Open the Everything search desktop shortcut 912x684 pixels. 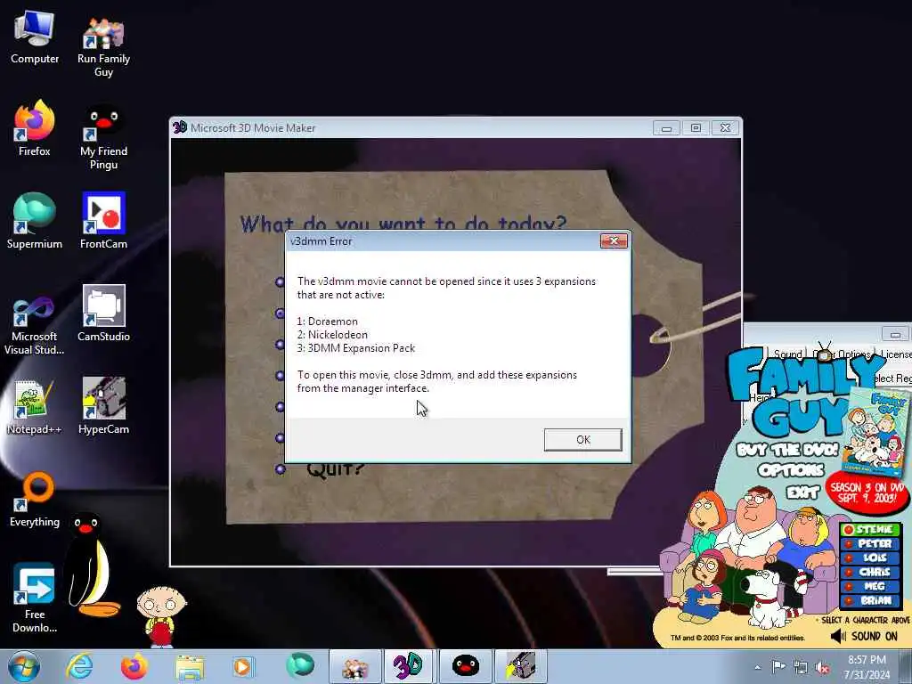click(x=35, y=501)
